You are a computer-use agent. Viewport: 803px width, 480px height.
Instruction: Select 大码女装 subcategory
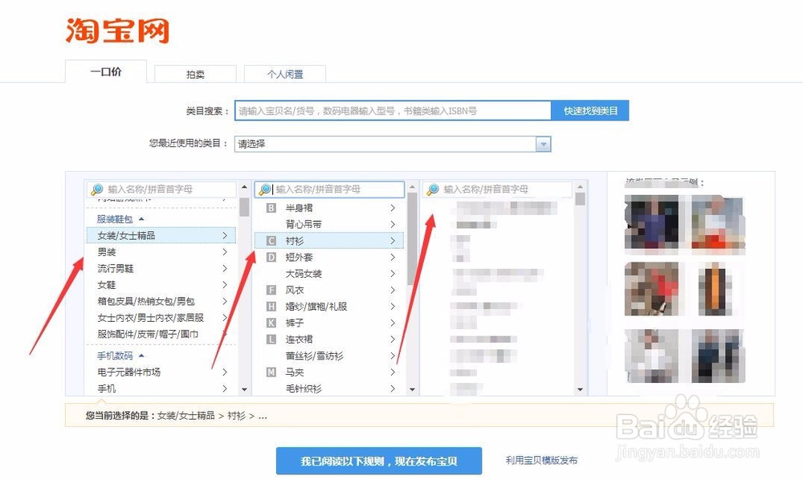coord(329,273)
